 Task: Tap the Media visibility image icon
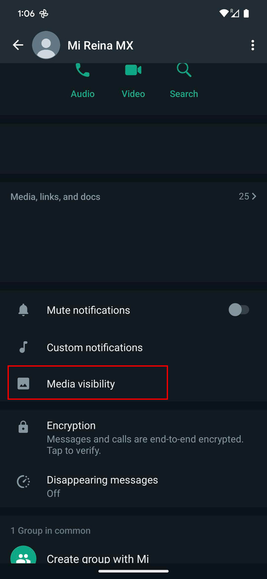coord(23,384)
